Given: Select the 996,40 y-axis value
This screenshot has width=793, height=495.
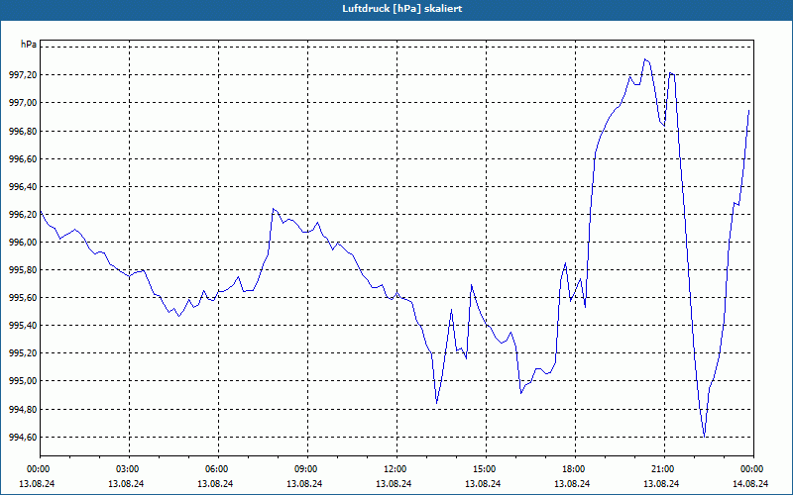Looking at the screenshot, I should point(22,187).
